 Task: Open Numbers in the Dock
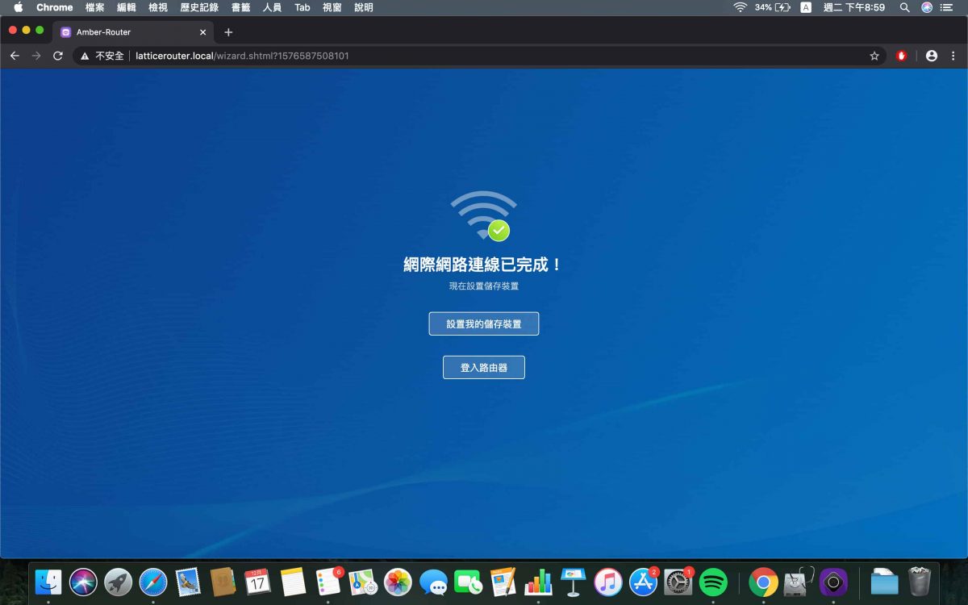pos(538,582)
